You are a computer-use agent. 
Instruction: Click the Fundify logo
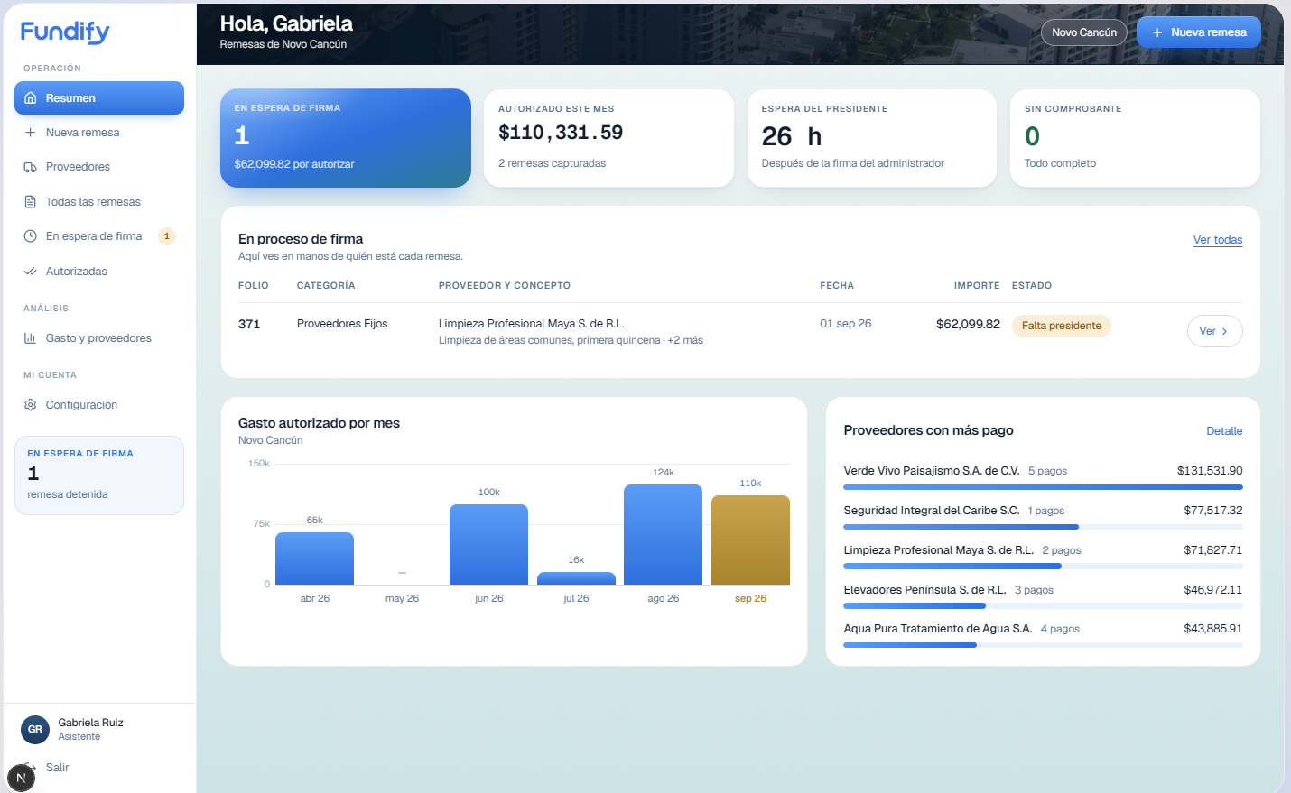coord(65,32)
